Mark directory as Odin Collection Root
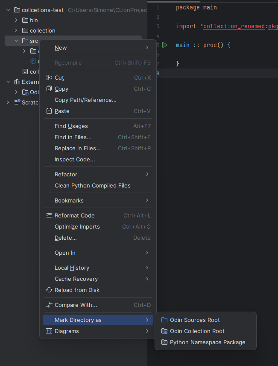This screenshot has height=366, width=278. pyautogui.click(x=205, y=331)
